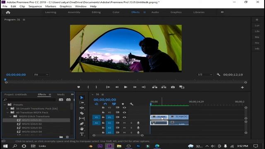This screenshot has height=149, width=265.
Task: Open the Fit zoom level dropdown
Action: (x=41, y=74)
